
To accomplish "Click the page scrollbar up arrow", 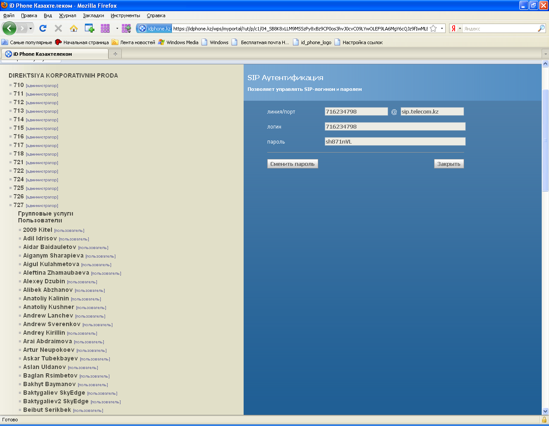I will point(546,64).
